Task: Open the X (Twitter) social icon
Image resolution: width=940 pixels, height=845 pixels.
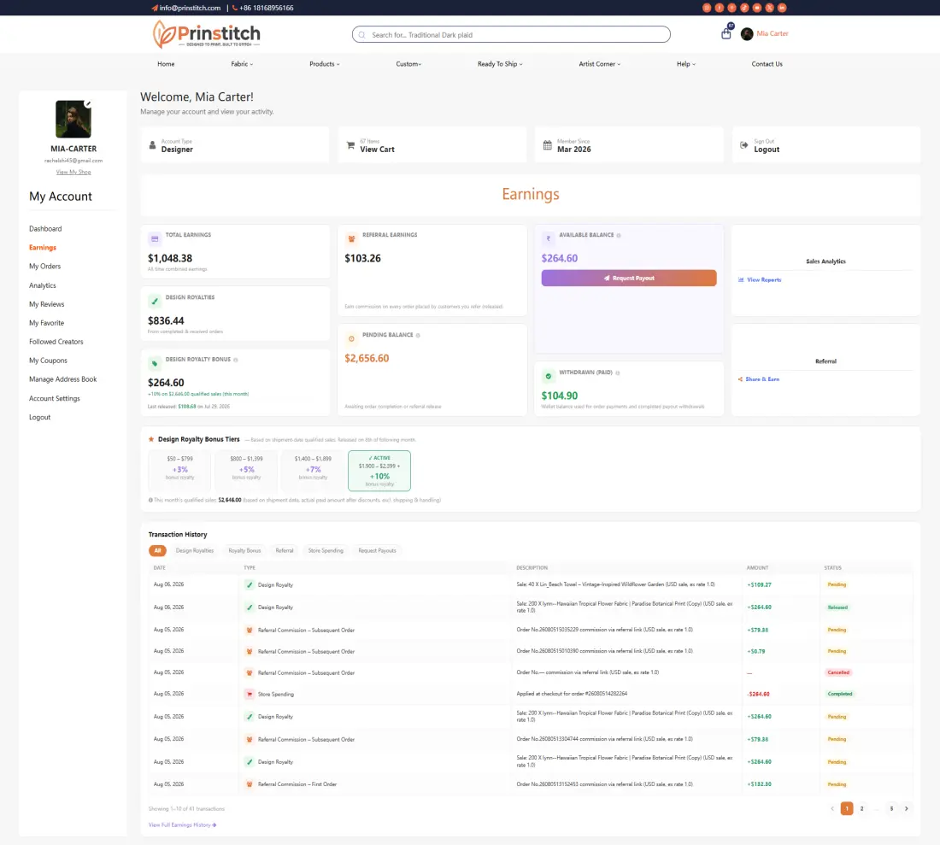Action: (770, 8)
